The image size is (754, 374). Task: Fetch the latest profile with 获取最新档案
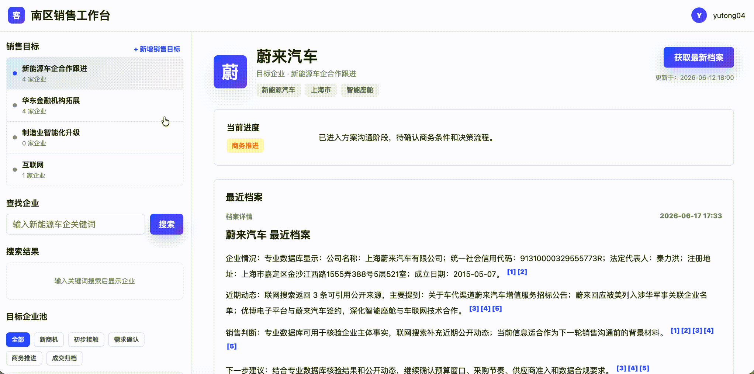point(699,58)
